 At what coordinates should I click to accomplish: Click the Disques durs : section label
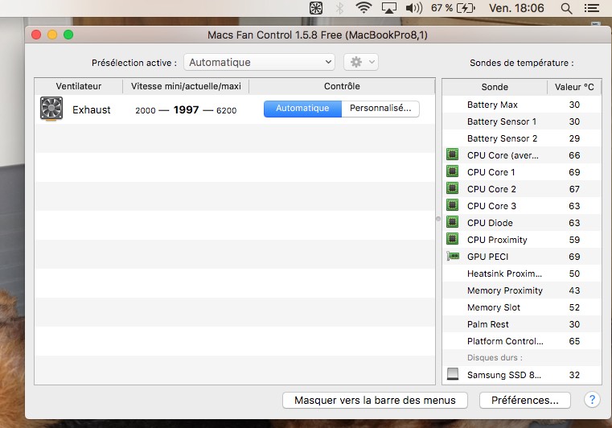(x=495, y=357)
